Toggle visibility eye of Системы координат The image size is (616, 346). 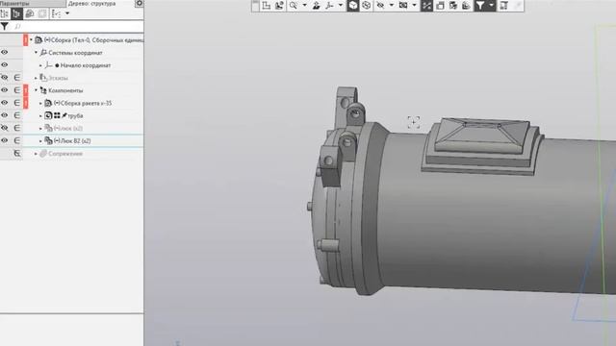click(4, 52)
